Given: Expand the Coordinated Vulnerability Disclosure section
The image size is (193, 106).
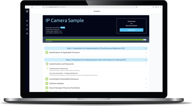Looking at the screenshot, I should pyautogui.click(x=146, y=79).
